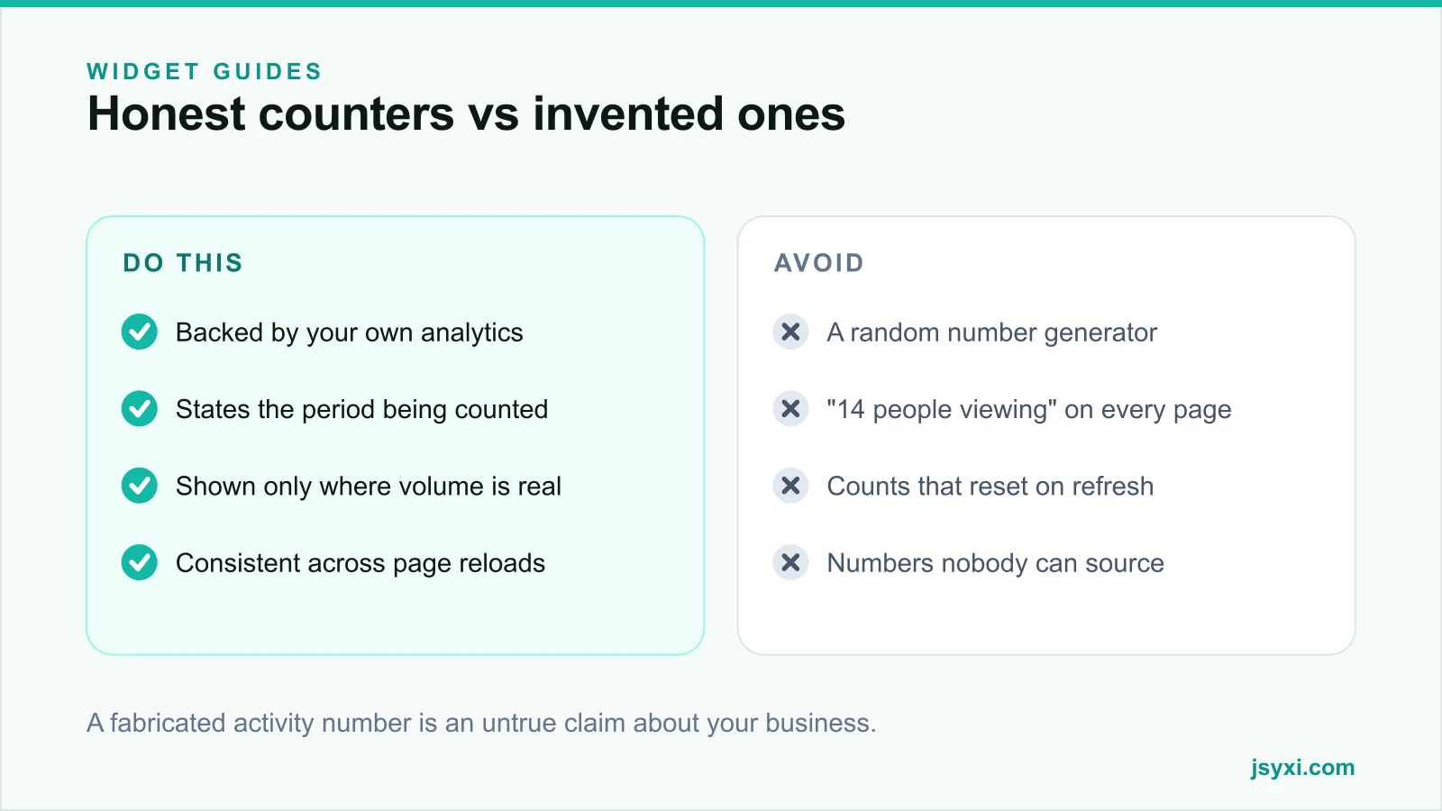Click the text Backed by your own analytics
This screenshot has width=1442, height=811.
(350, 333)
